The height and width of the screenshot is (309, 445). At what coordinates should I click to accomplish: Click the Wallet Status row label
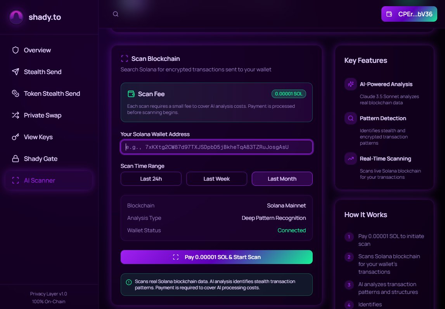(144, 230)
